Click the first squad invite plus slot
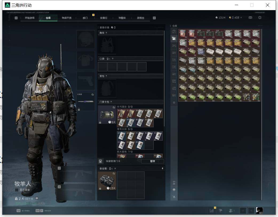This screenshot has width=278, height=217. [x=243, y=211]
